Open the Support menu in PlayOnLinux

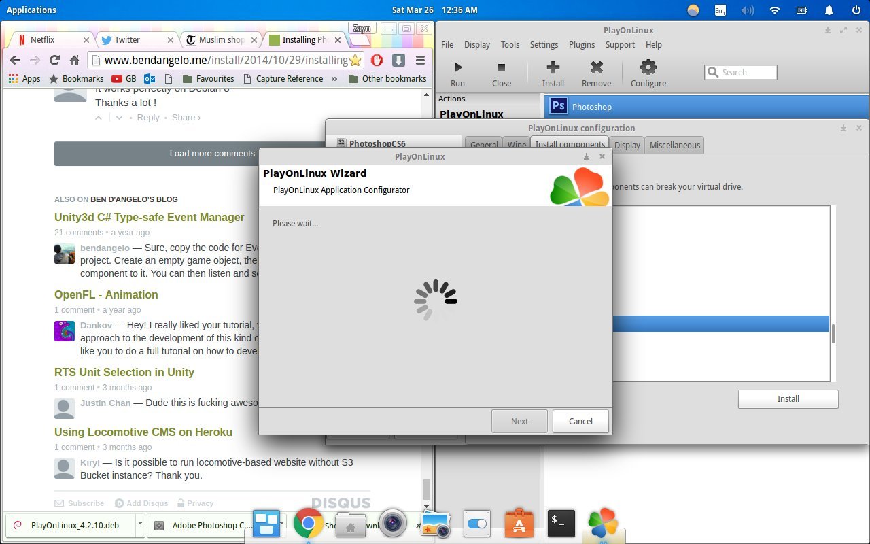(x=620, y=44)
